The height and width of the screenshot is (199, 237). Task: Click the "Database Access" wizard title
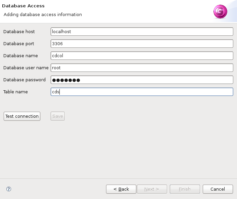(23, 6)
